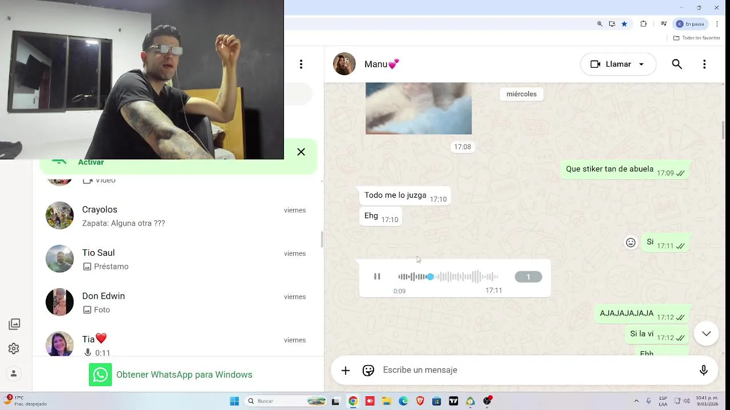Open the attach plus menu
The image size is (730, 410).
pos(346,371)
